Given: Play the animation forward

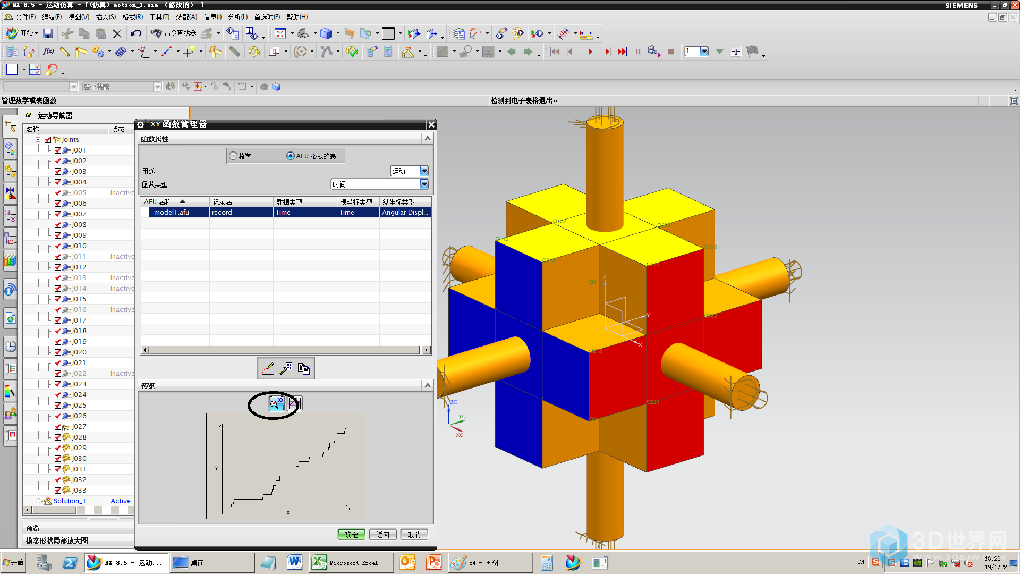Looking at the screenshot, I should (x=590, y=52).
